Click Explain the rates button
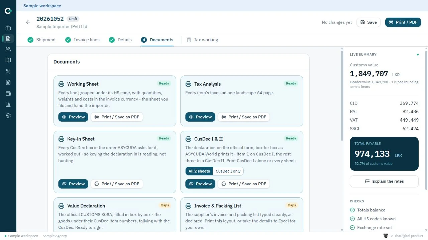This screenshot has width=428, height=240. (x=384, y=181)
